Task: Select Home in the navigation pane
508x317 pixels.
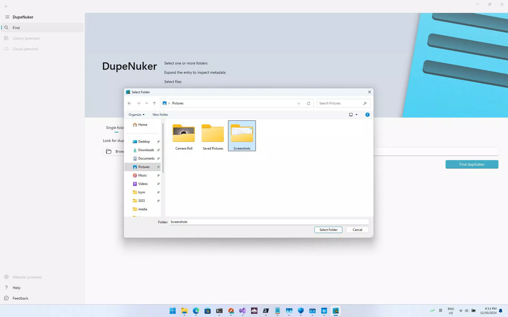Action: pyautogui.click(x=142, y=125)
